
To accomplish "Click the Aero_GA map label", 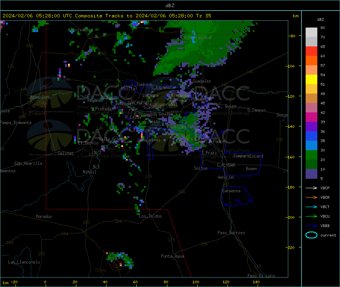I will click(226, 177).
